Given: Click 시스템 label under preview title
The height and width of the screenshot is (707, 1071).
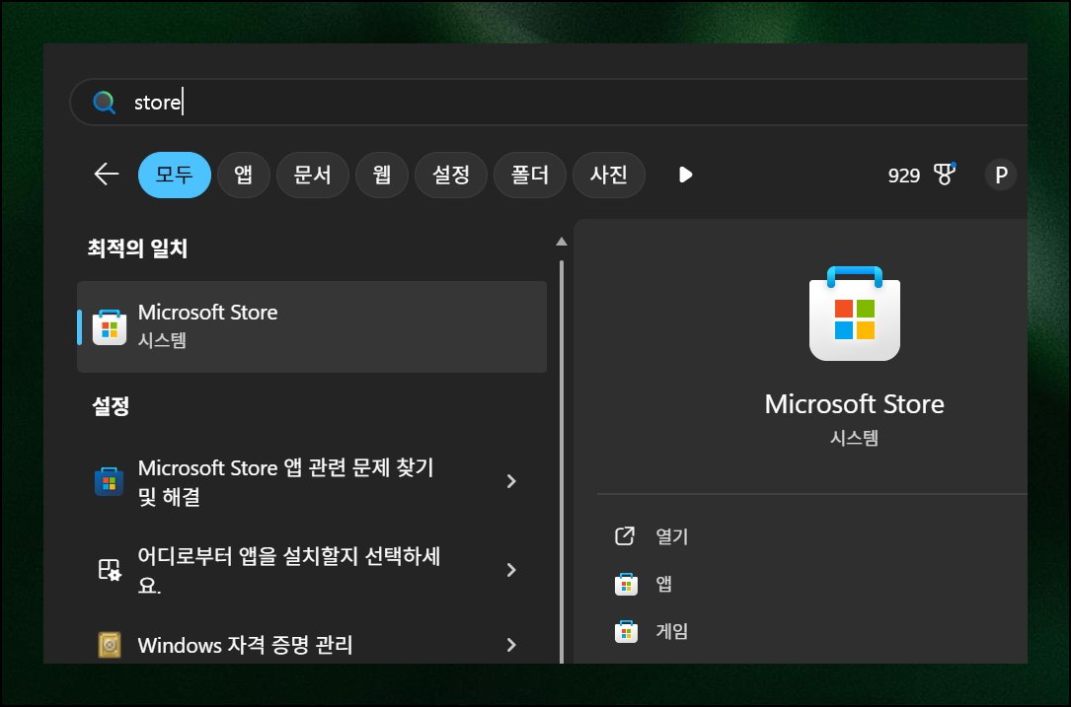Looking at the screenshot, I should 855,438.
